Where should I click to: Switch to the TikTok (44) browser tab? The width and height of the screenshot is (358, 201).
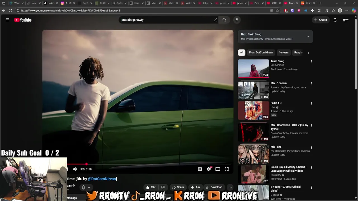(x=51, y=3)
